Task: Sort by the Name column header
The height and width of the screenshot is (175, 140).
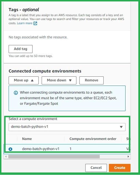Action: tap(27, 139)
